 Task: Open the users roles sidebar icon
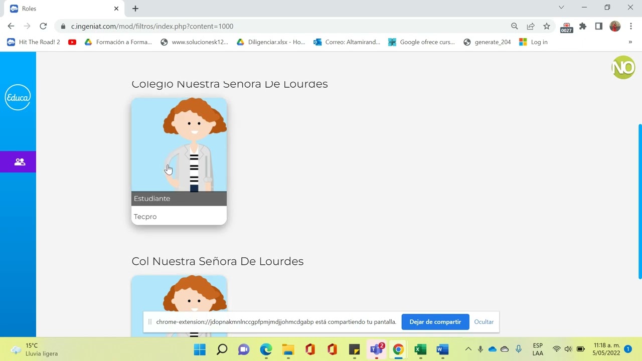tap(20, 162)
